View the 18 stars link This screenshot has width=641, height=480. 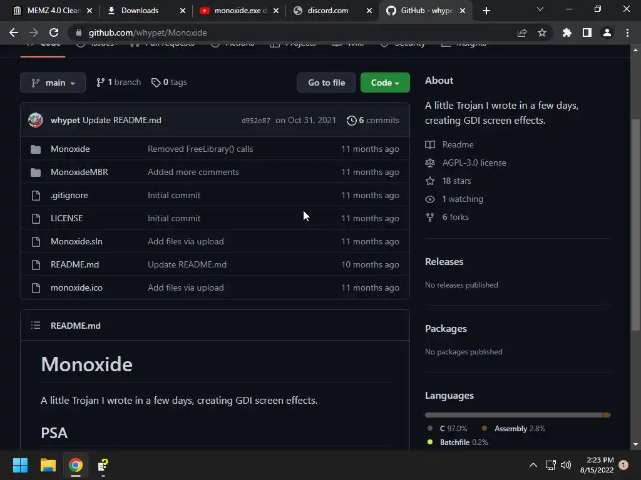pyautogui.click(x=456, y=181)
